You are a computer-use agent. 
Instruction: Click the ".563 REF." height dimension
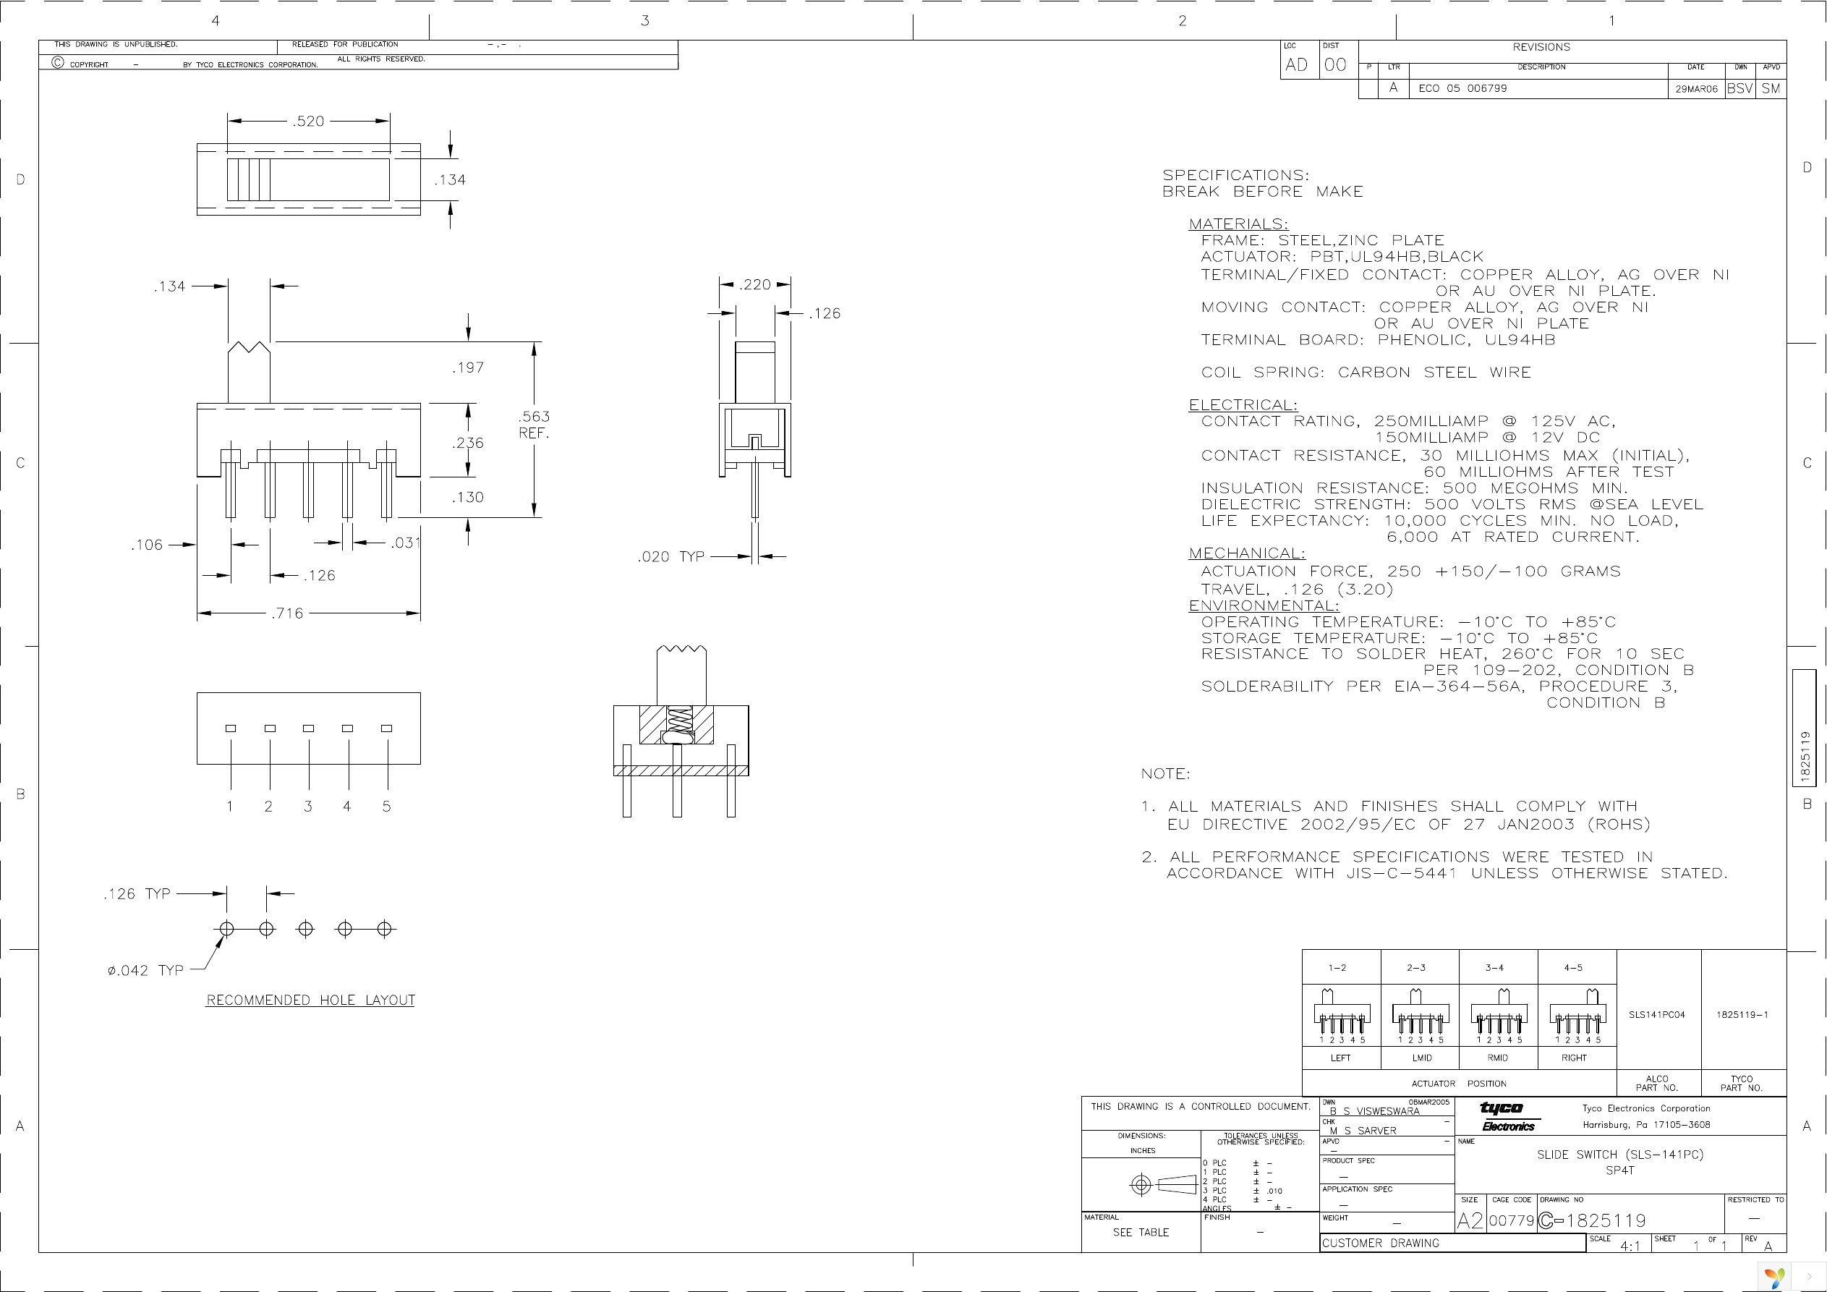click(534, 425)
